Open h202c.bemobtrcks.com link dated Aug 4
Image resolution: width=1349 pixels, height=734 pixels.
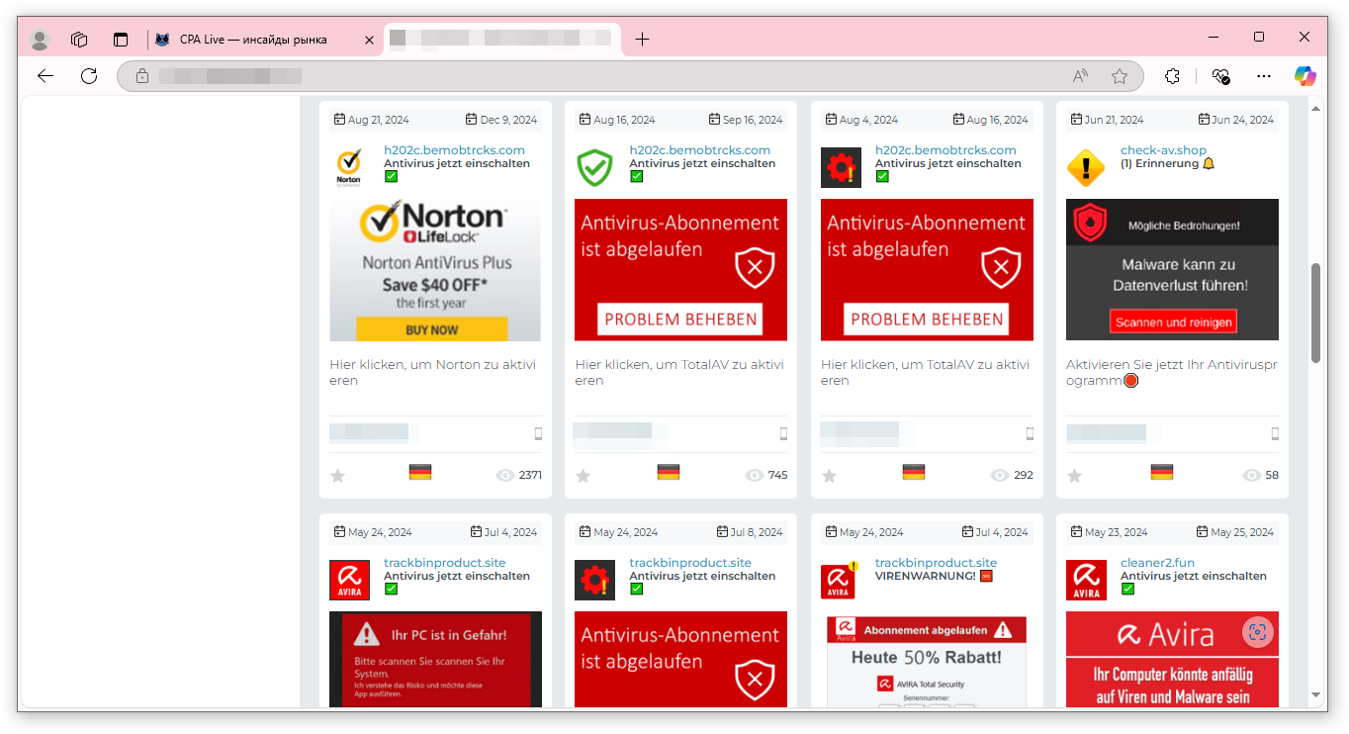[x=945, y=150]
